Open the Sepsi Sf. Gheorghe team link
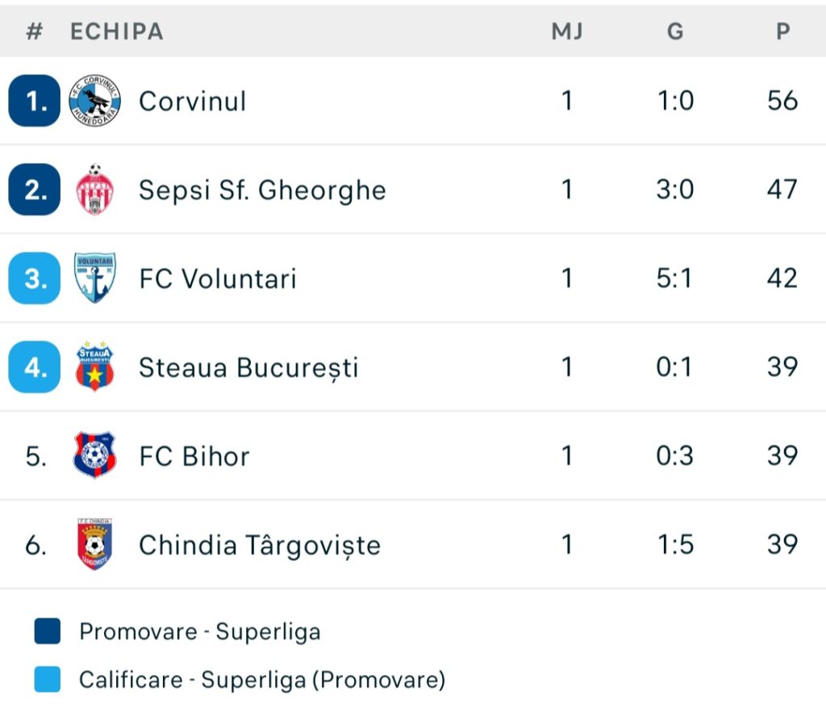The width and height of the screenshot is (826, 708). point(262,190)
